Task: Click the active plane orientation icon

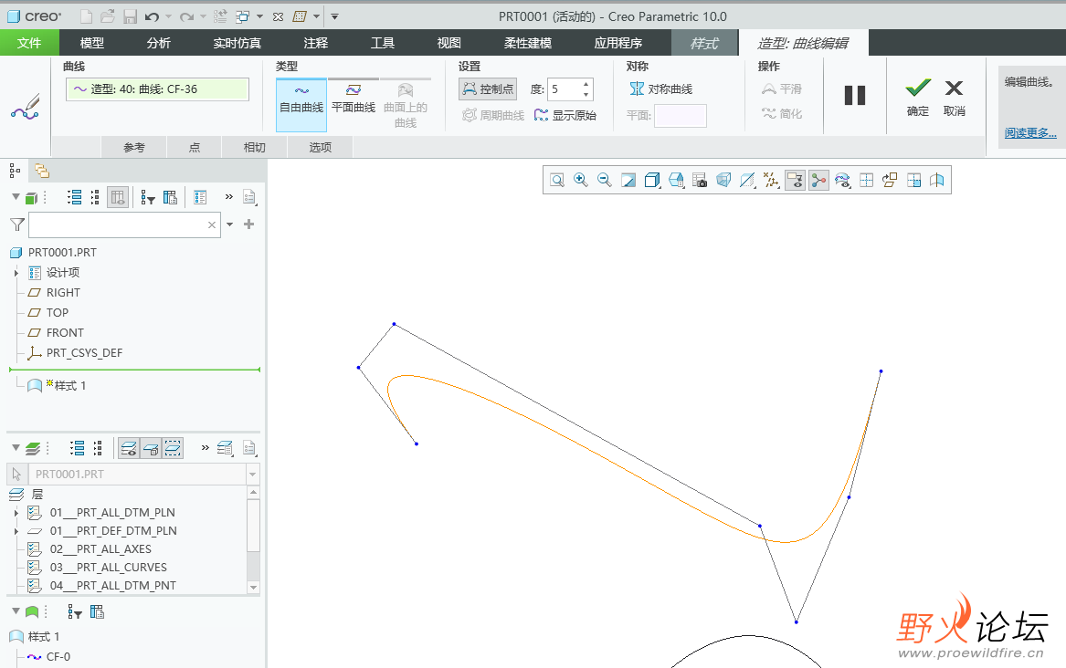Action: 890,180
